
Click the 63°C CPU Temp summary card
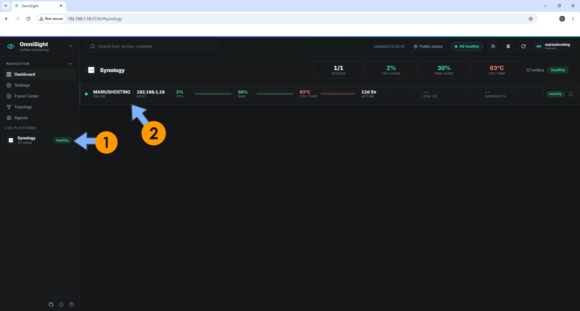pos(497,70)
